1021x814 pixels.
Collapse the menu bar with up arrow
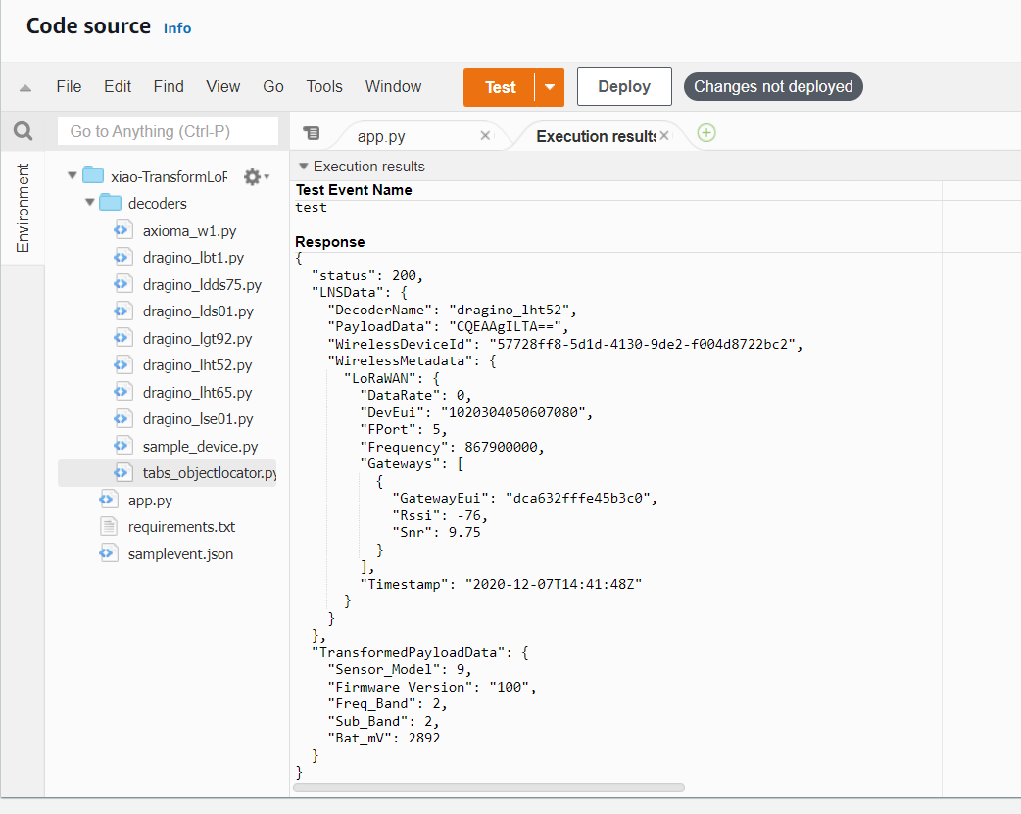[x=25, y=88]
